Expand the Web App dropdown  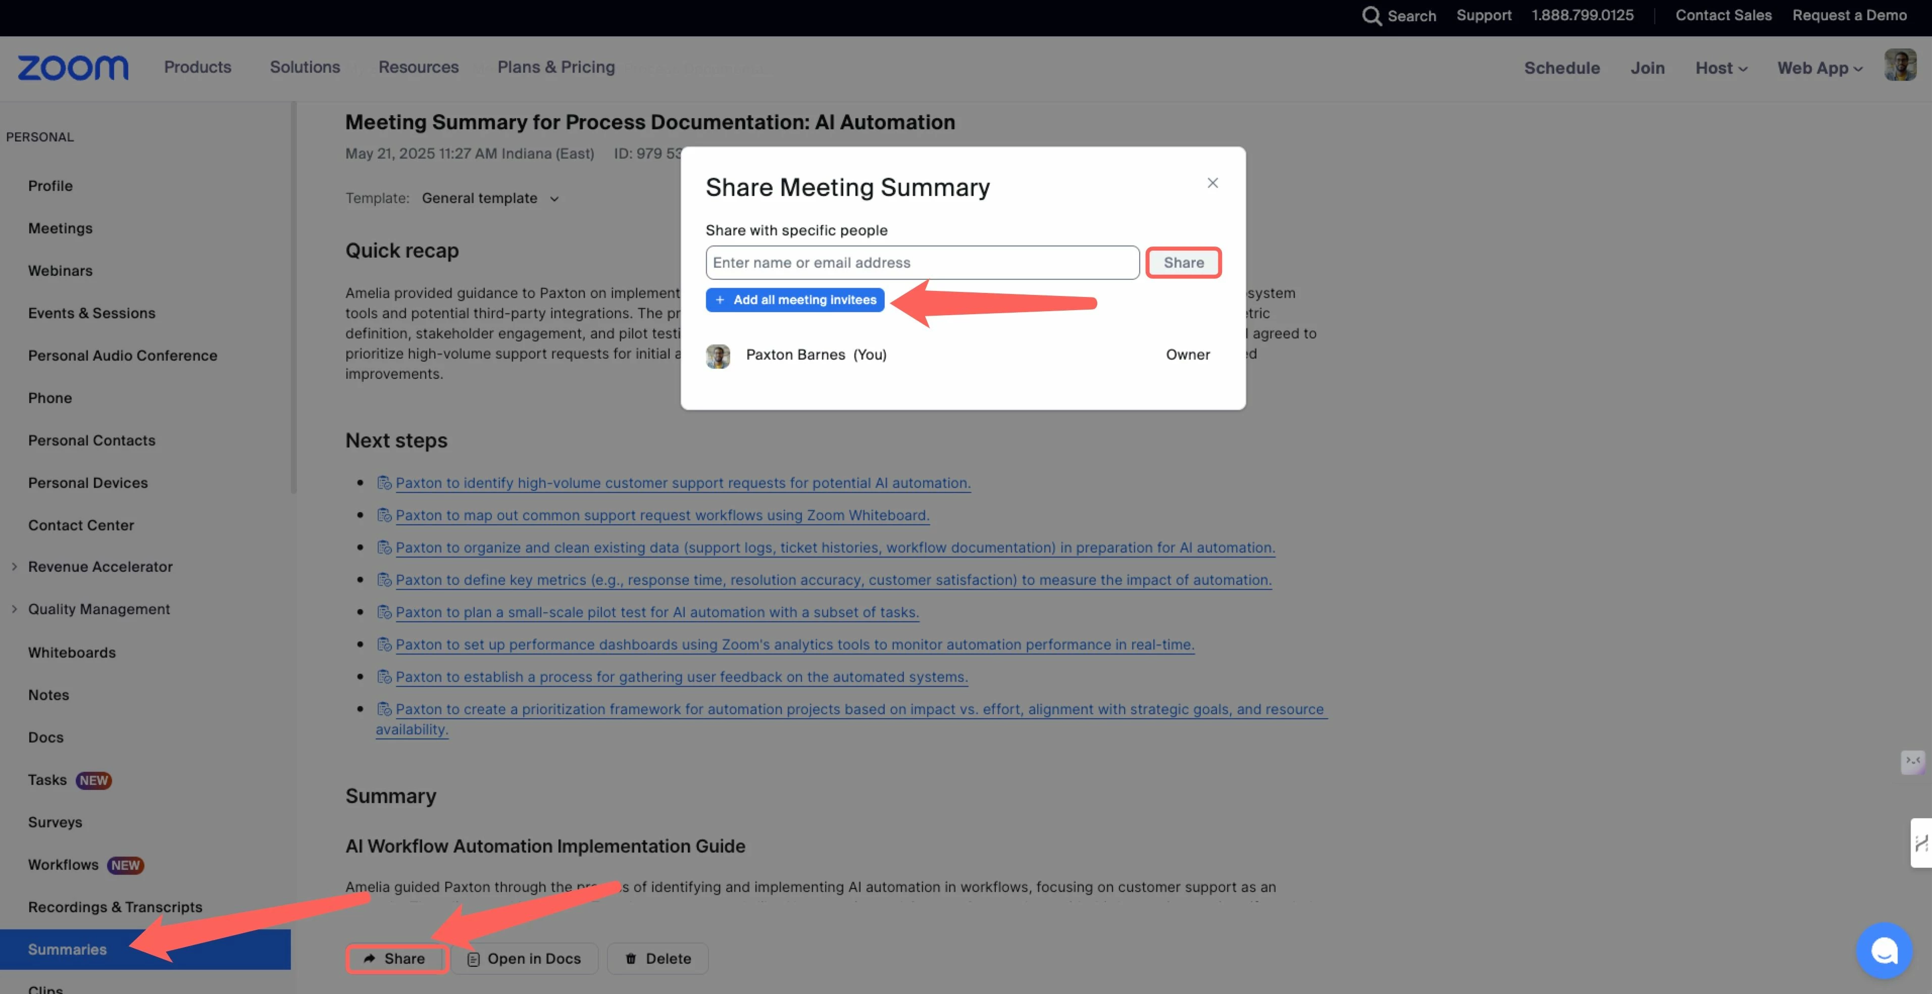pyautogui.click(x=1819, y=68)
